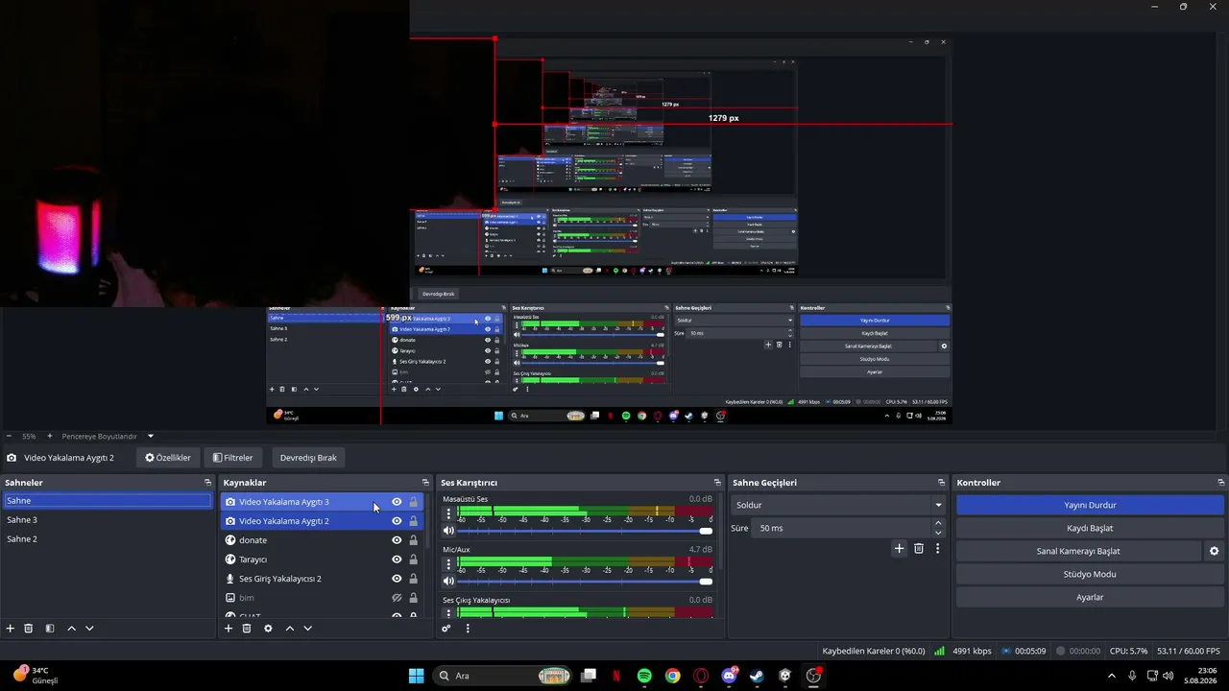Toggle lock on the donate source
Screen dimensions: 1229x691
tap(414, 540)
